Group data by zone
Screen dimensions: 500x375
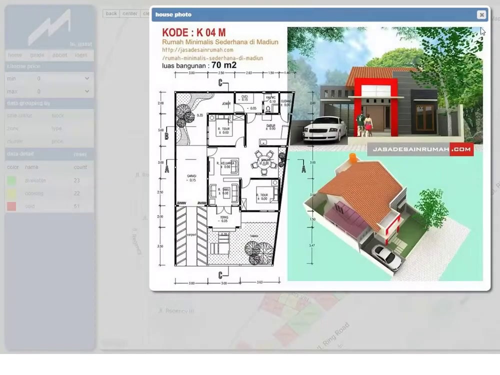tap(12, 128)
